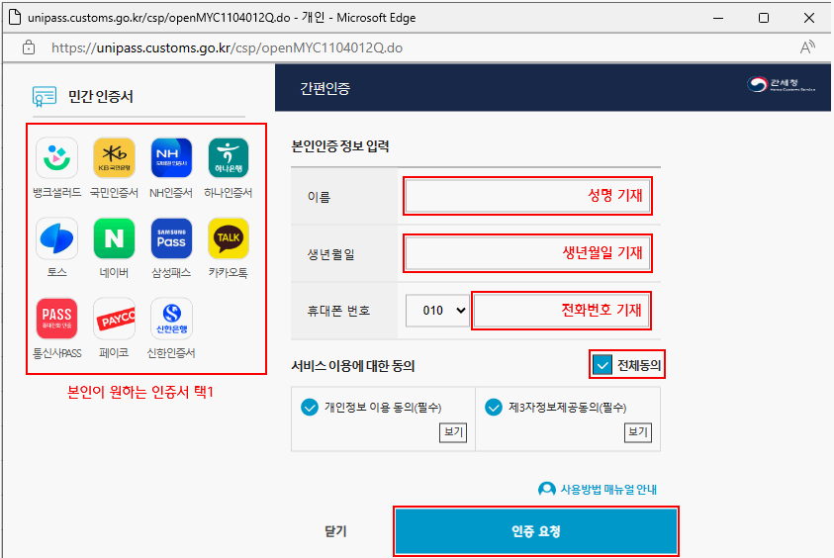
Task: Choose the 페이코 certificate icon
Action: tap(114, 319)
